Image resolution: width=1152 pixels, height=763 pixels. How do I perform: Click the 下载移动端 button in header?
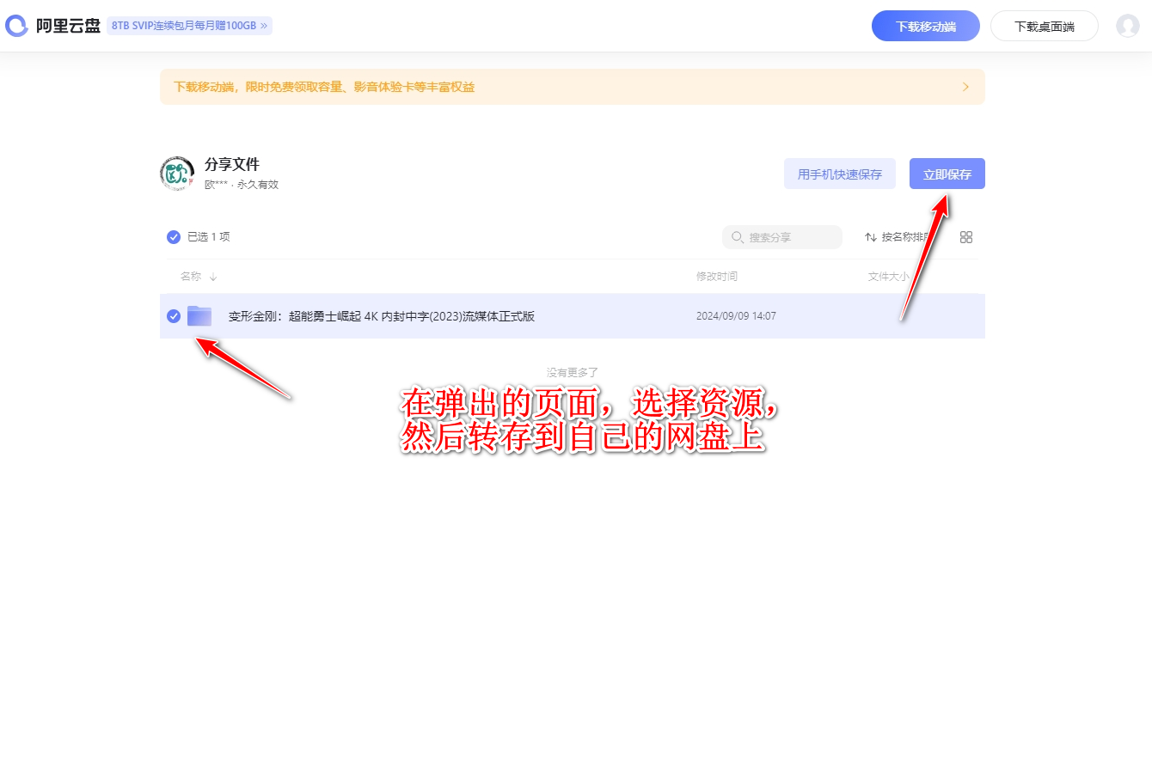(925, 26)
